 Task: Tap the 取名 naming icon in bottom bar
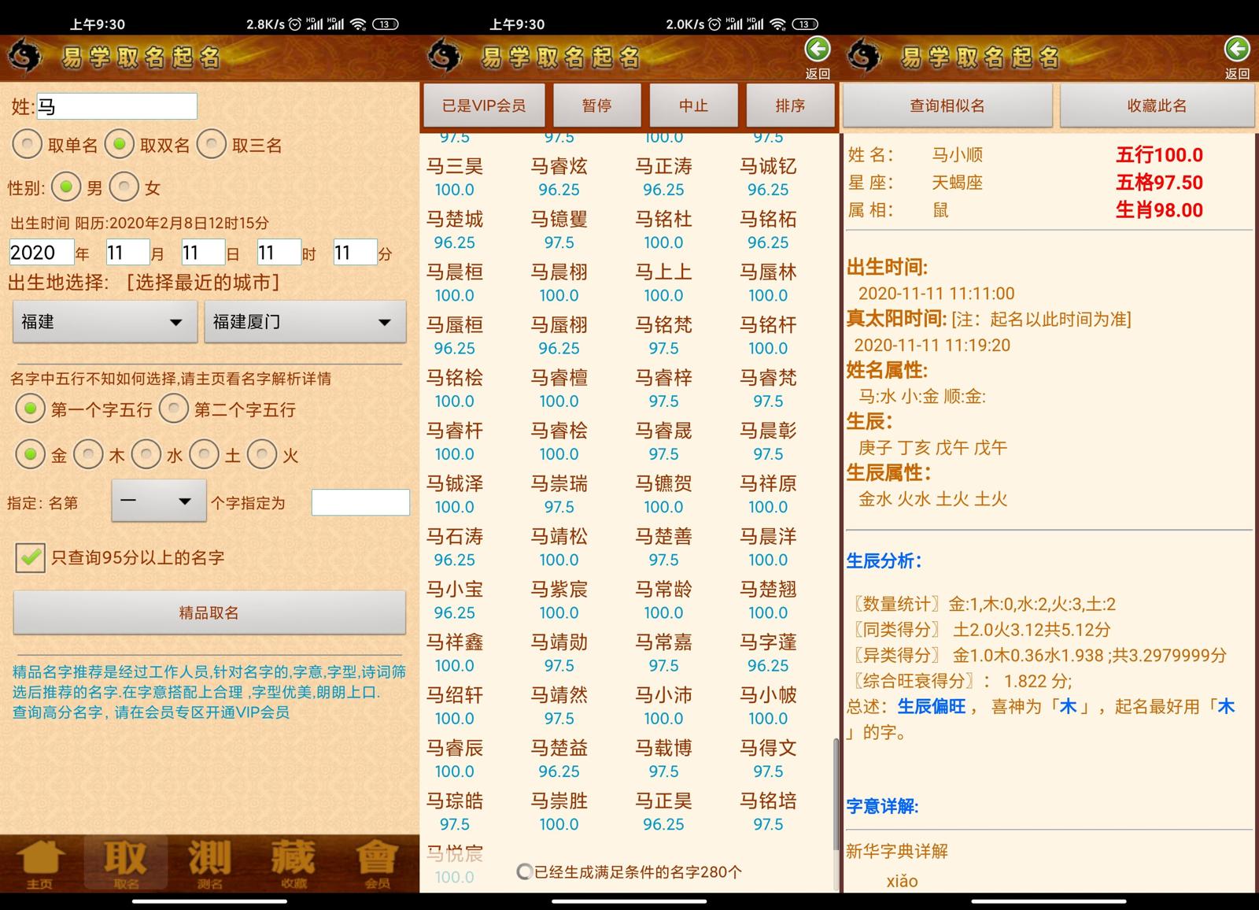pyautogui.click(x=126, y=863)
